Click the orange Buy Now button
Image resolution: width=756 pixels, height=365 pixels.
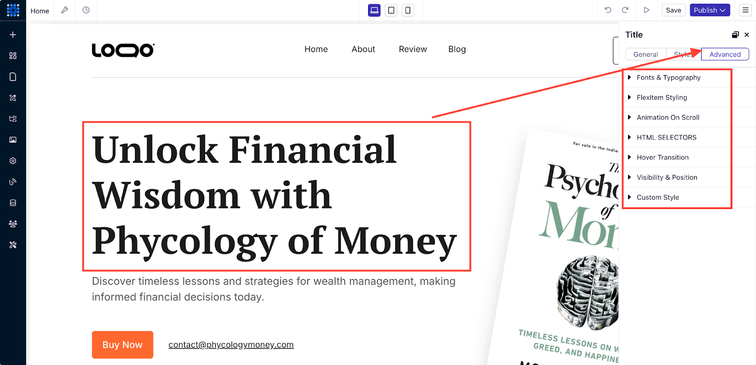pyautogui.click(x=122, y=345)
